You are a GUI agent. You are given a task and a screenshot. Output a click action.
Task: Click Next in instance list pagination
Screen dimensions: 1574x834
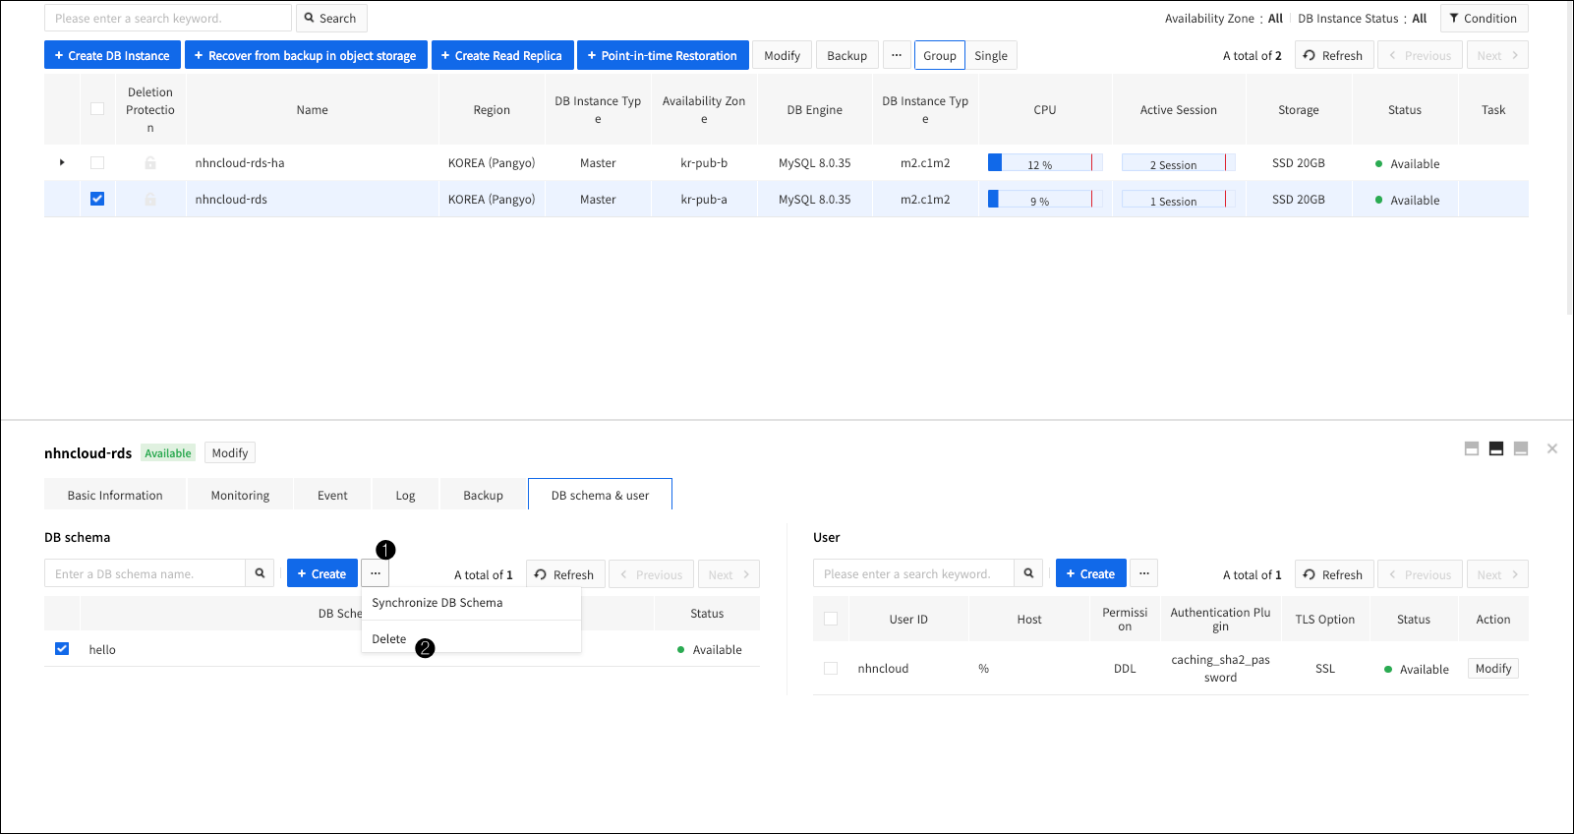tap(1497, 55)
